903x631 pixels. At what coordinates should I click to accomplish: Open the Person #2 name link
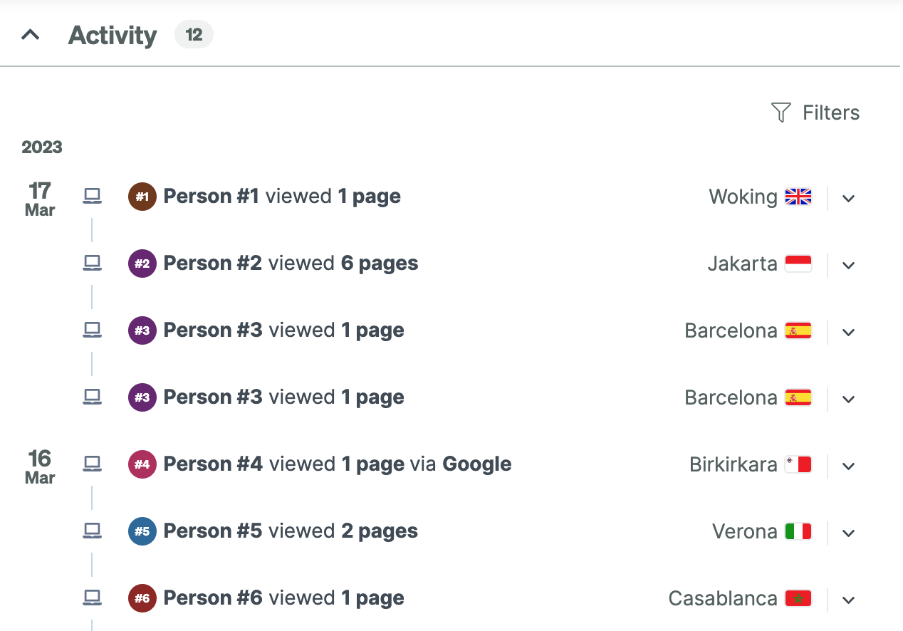coord(213,264)
